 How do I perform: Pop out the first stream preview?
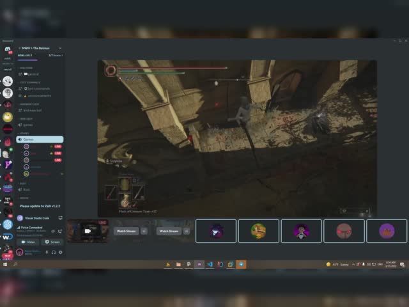point(144,231)
